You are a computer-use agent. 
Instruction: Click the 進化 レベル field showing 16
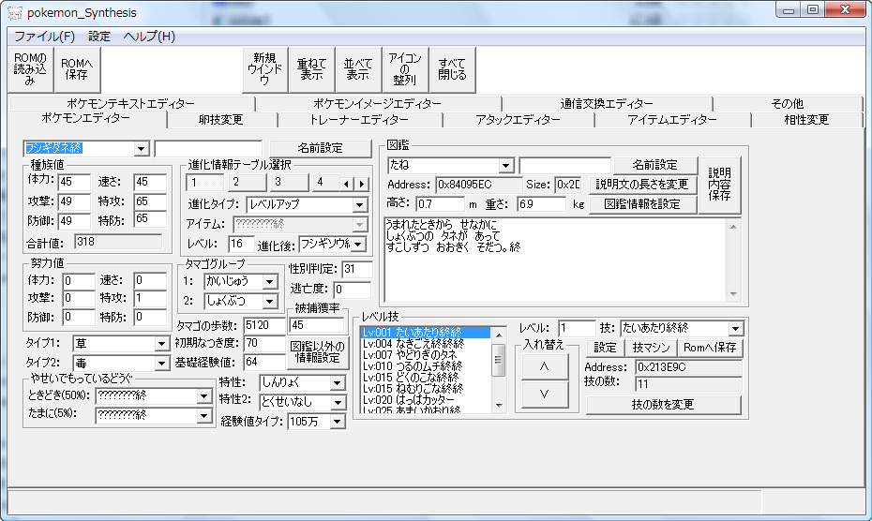tap(241, 244)
